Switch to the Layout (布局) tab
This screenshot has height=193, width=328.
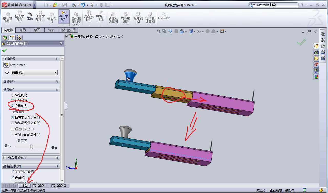click(23, 30)
